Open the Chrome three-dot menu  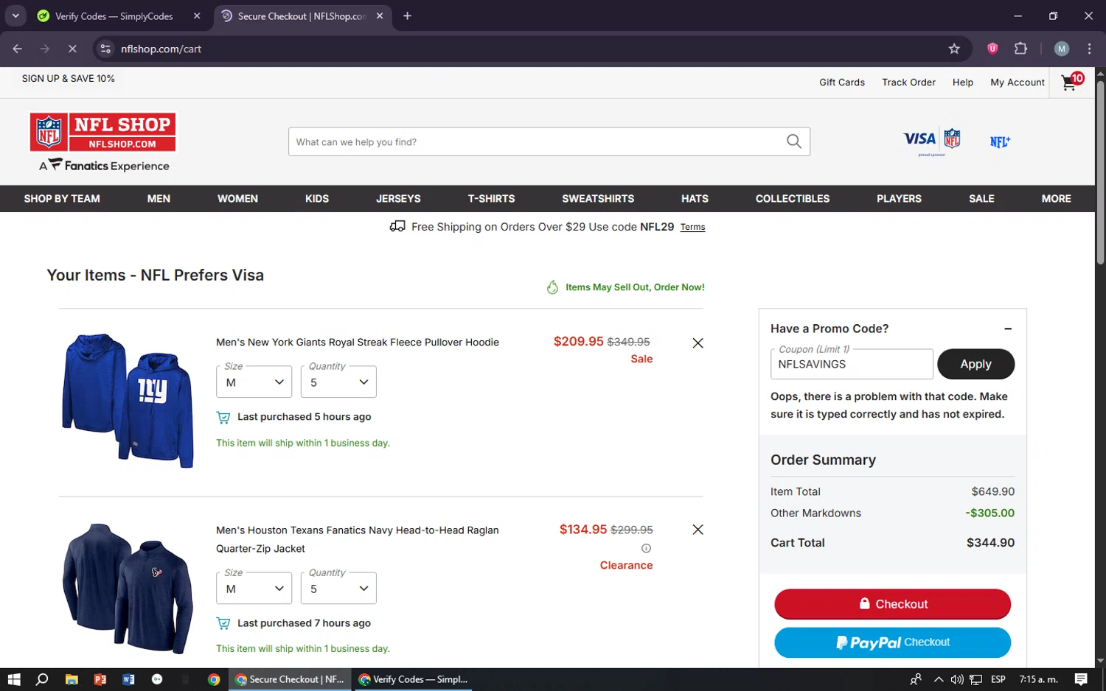[x=1089, y=49]
